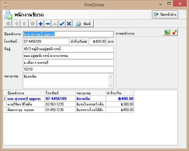Image resolution: width=189 pixels, height=151 pixels.
Task: Click the หมายเหตุ remarks memo box
Action: coord(66,81)
